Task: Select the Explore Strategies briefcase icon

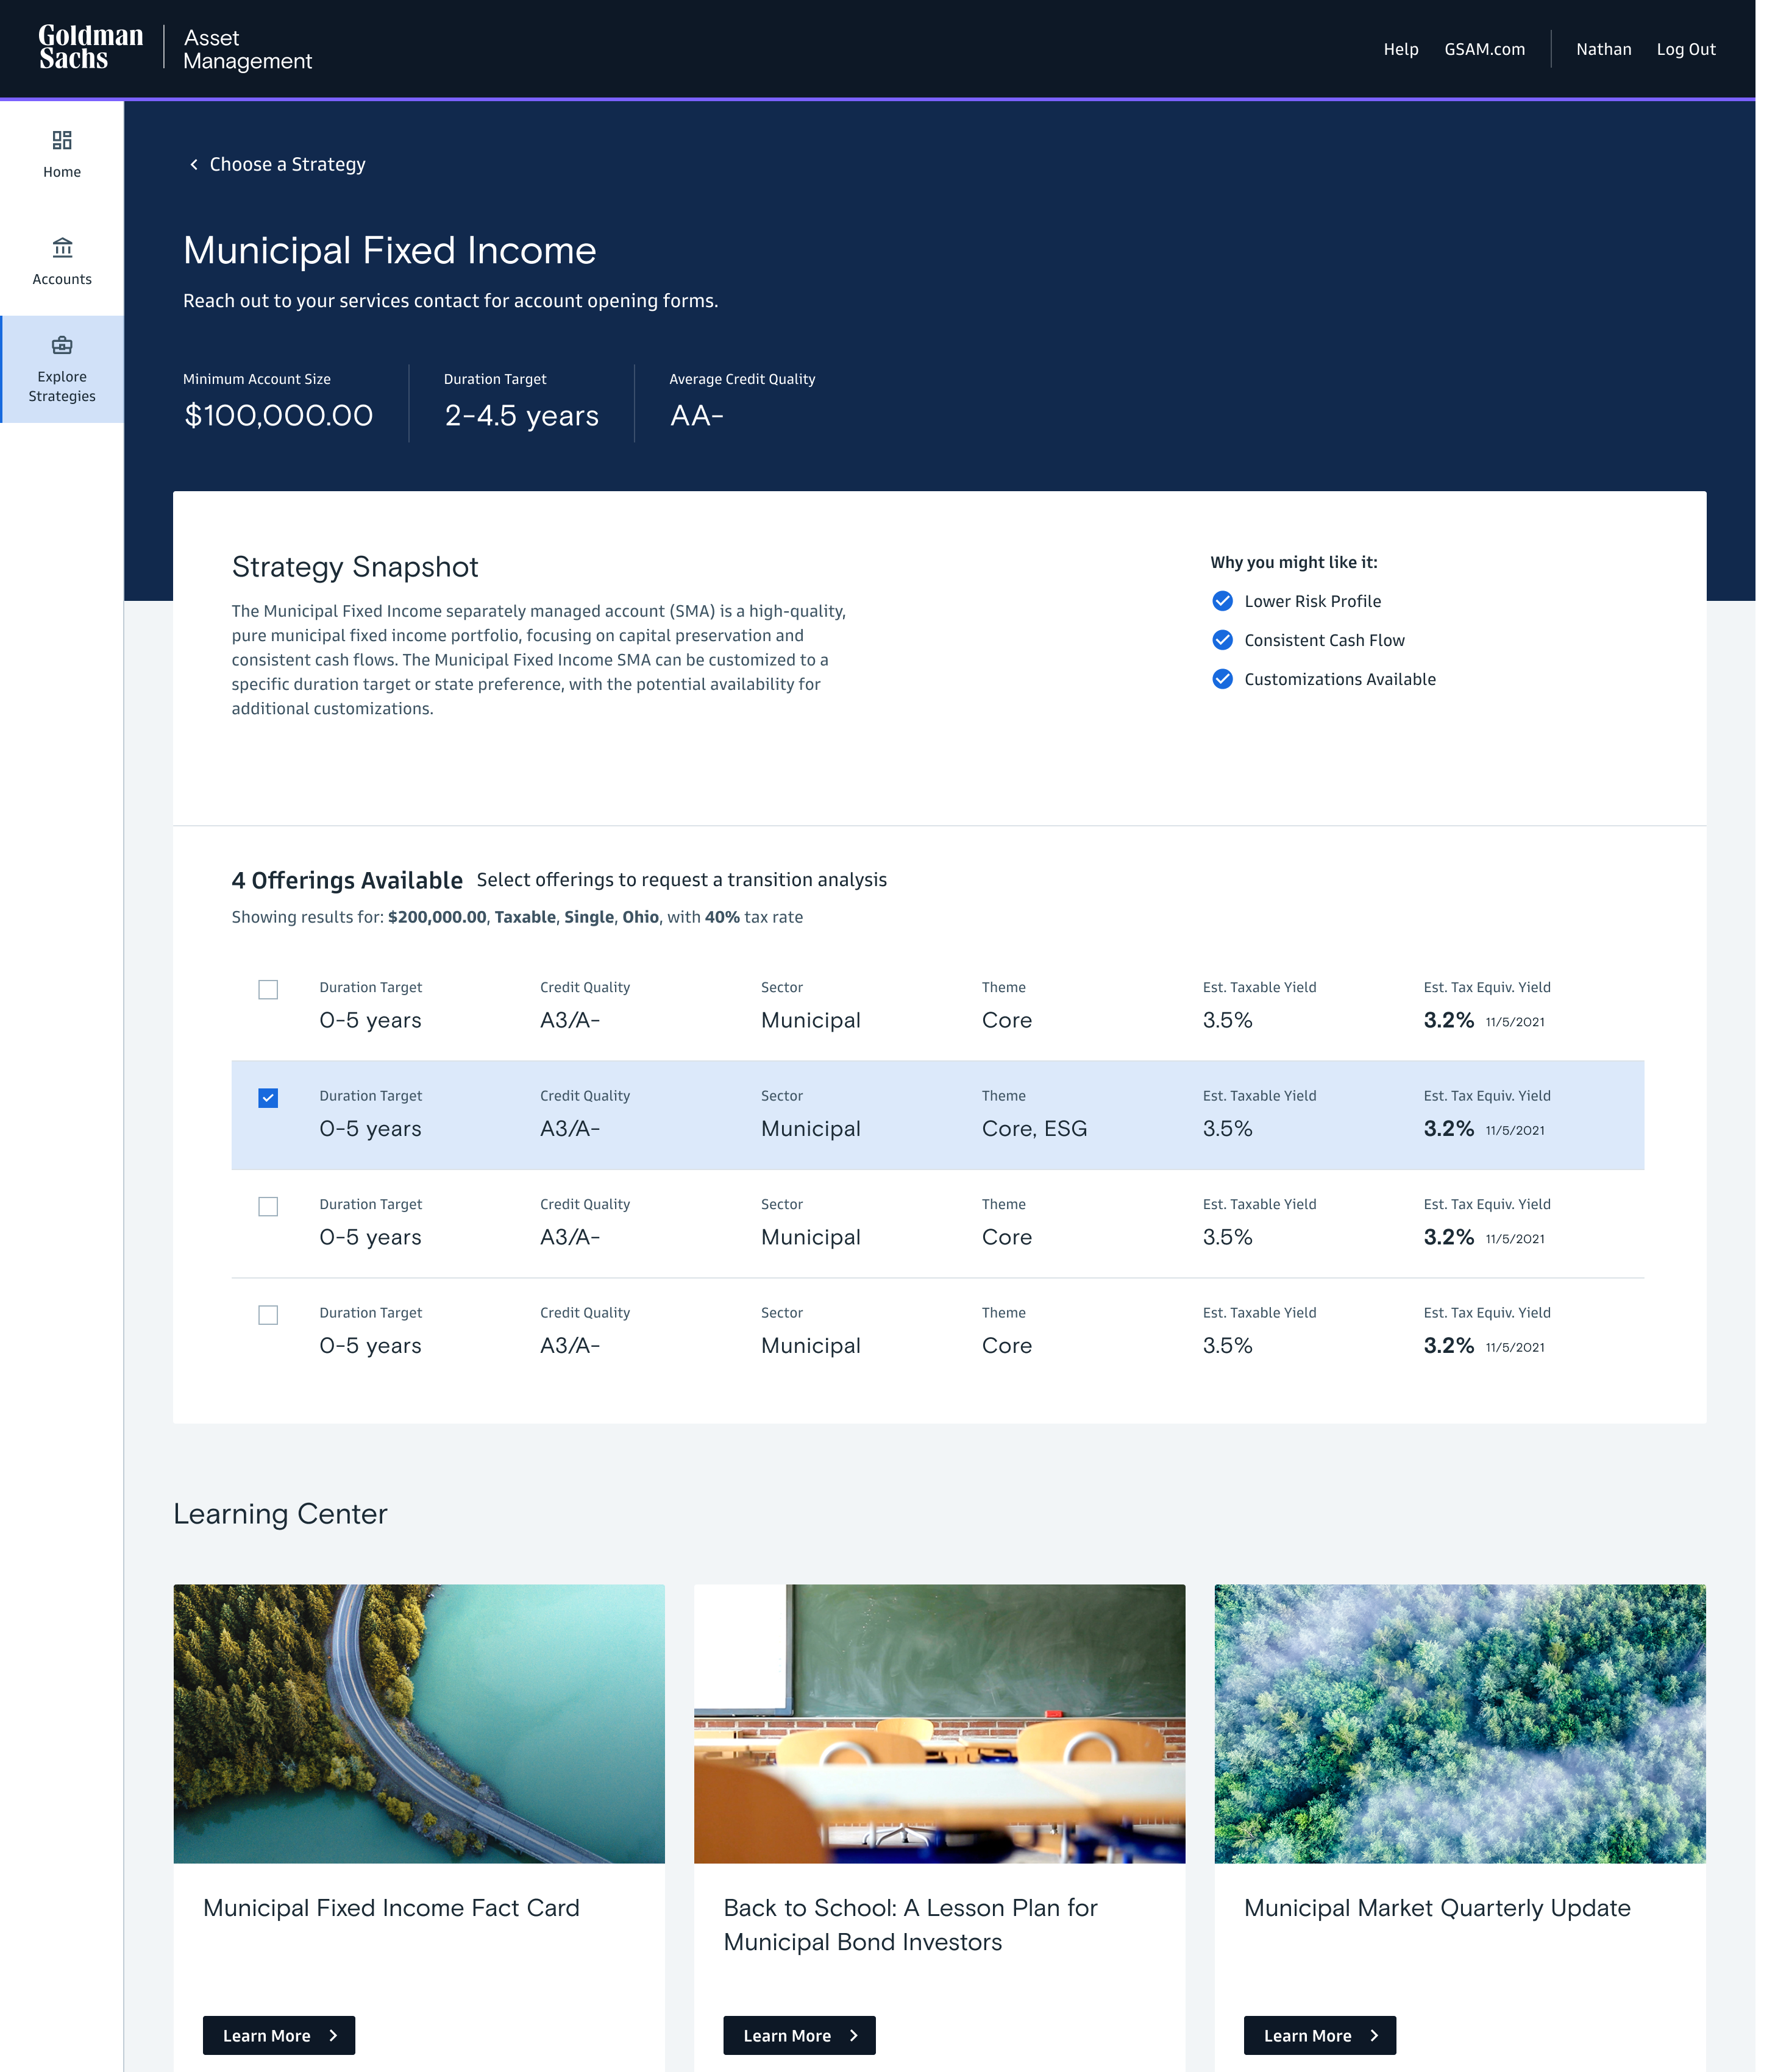Action: coord(62,345)
